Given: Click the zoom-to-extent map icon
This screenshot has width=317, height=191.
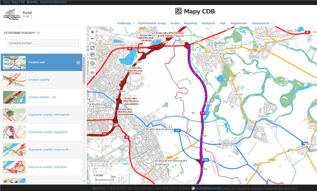Looking at the screenshot, I should [92, 63].
